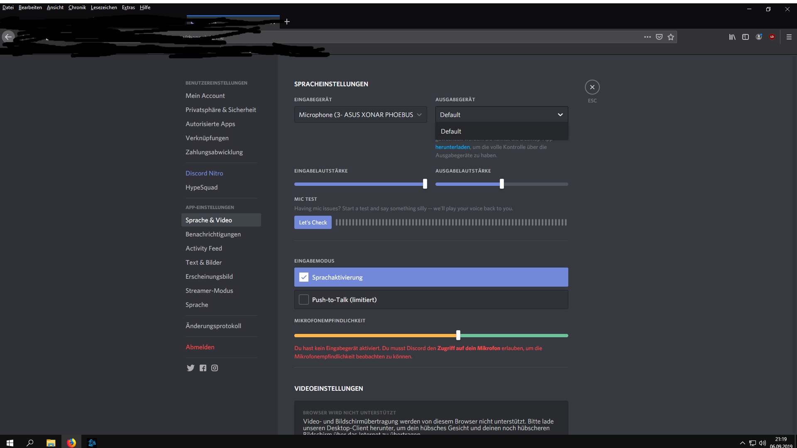Click the Let's Check mic test button
This screenshot has height=448, width=797.
click(x=312, y=222)
